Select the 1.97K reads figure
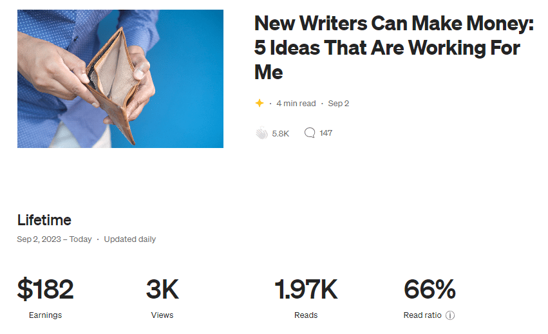Screen dimensions: 548x334 [306, 290]
